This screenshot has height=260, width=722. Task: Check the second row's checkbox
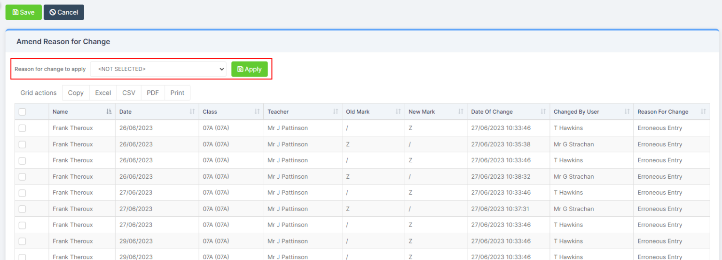(x=23, y=144)
